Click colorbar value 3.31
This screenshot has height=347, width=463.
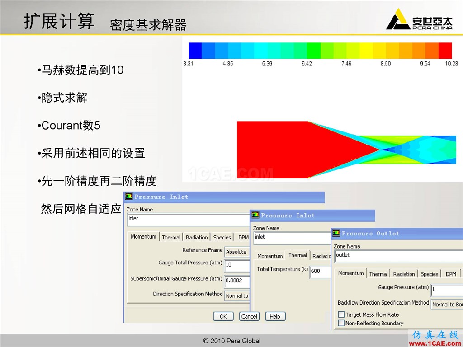coord(188,63)
